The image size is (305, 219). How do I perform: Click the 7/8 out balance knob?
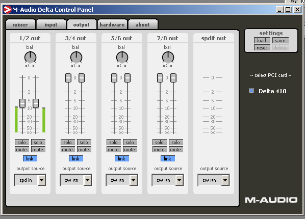(168, 58)
